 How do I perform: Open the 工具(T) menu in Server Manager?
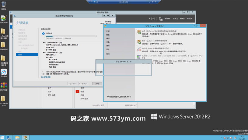point(175,18)
